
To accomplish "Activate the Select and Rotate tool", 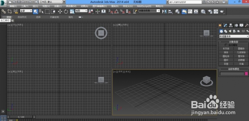I will [66, 11].
